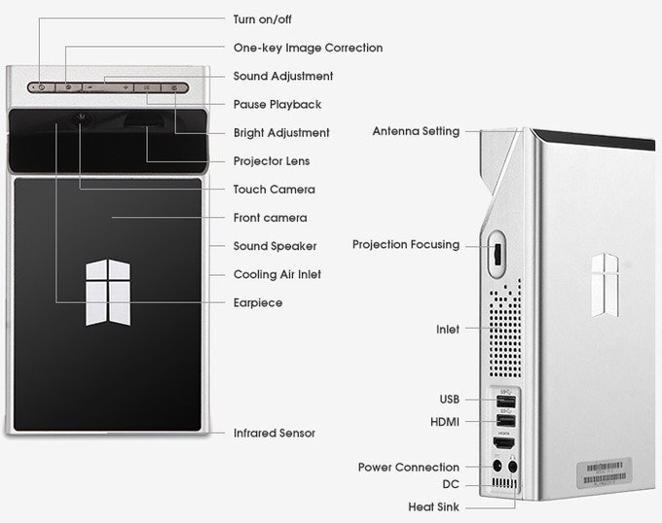This screenshot has width=662, height=523.
Task: Click the 'Power Connection' label
Action: 409,467
